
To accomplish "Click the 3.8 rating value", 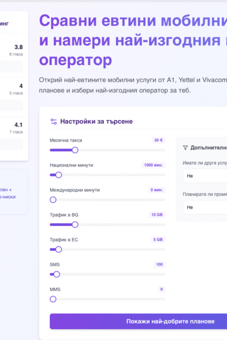I will (x=19, y=47).
